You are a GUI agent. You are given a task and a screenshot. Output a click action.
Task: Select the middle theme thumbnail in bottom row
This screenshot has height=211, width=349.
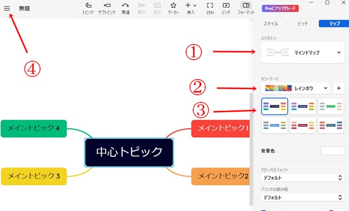(x=302, y=126)
